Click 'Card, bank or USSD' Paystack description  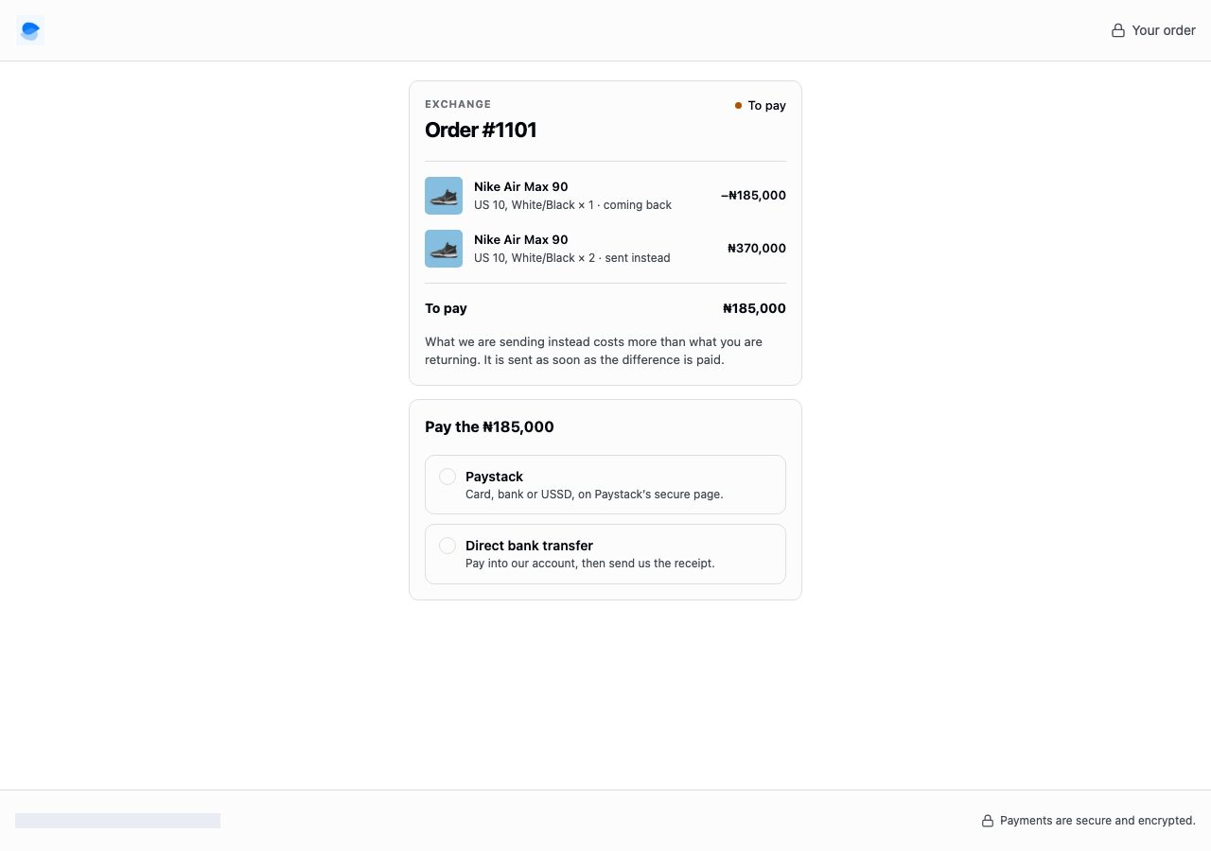(594, 495)
